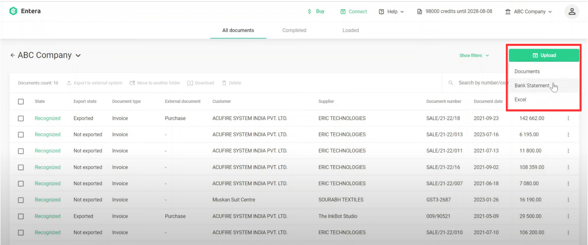The height and width of the screenshot is (245, 588).
Task: Expand the Show filters dropdown
Action: coord(474,56)
